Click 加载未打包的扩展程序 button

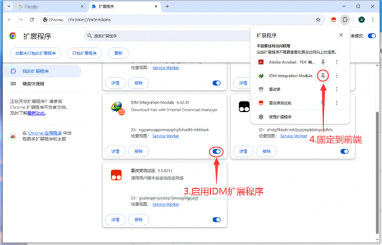35,53
